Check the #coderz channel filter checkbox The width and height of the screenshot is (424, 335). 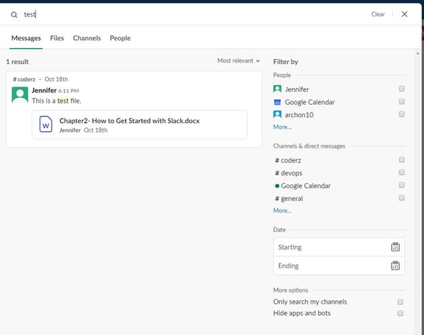[x=402, y=159]
